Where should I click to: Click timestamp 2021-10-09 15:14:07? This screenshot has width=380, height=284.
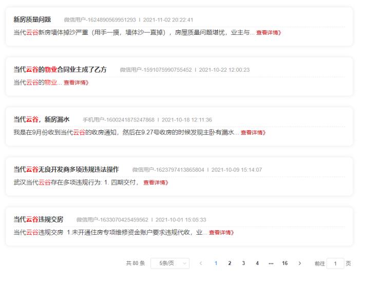click(x=237, y=170)
